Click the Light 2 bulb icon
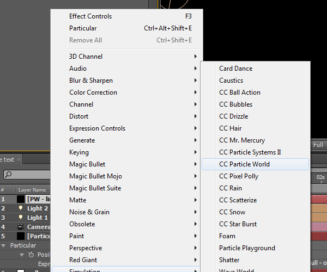 (x=21, y=208)
